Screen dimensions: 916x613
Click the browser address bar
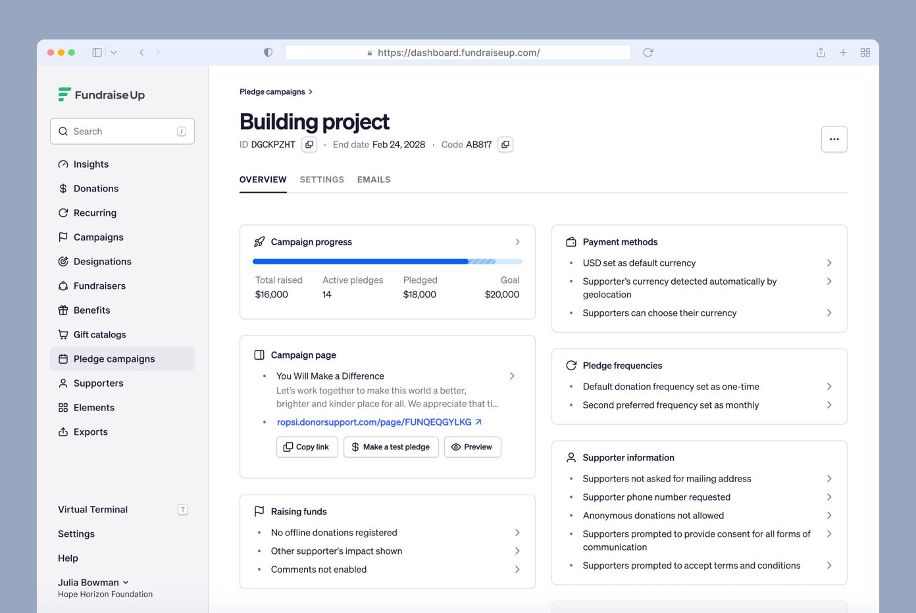[458, 53]
